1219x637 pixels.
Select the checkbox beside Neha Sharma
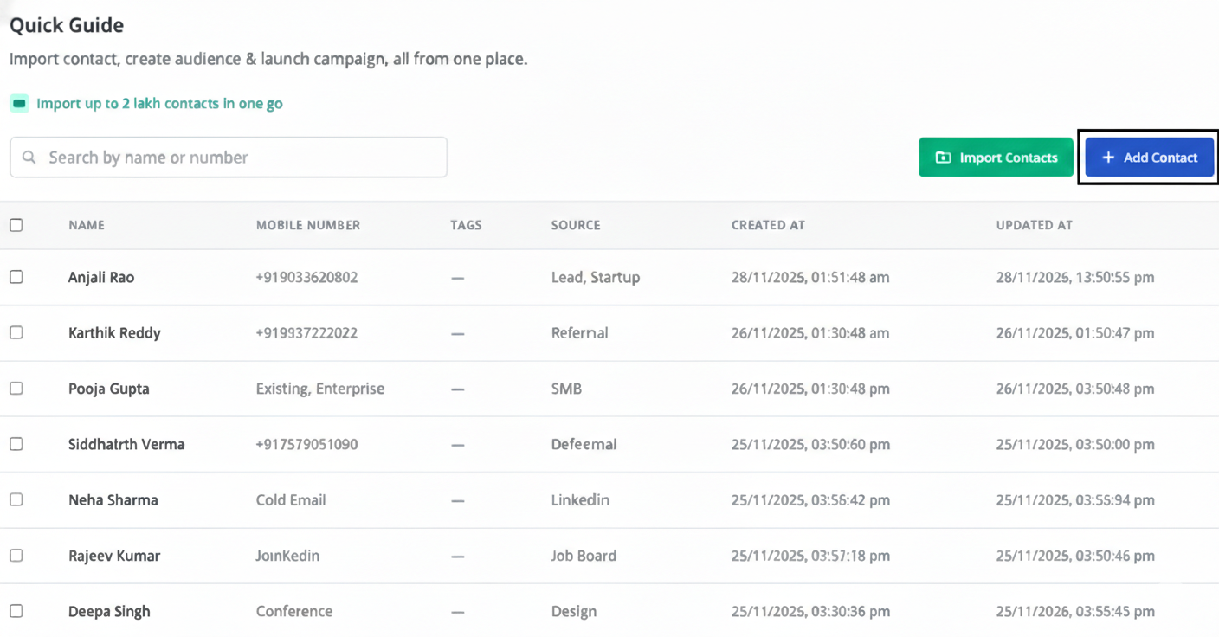point(16,499)
